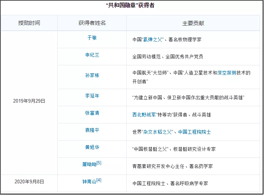Click the 屠呦呦 name link
Image resolution: width=264 pixels, height=195 pixels.
pyautogui.click(x=89, y=165)
